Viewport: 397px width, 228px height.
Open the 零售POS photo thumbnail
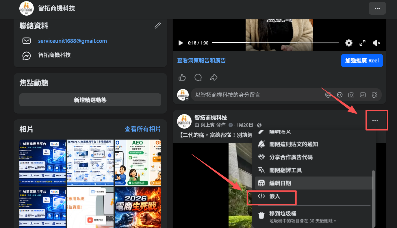pos(90,207)
